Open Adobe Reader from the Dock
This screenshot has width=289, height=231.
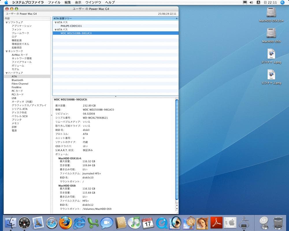tap(216, 222)
